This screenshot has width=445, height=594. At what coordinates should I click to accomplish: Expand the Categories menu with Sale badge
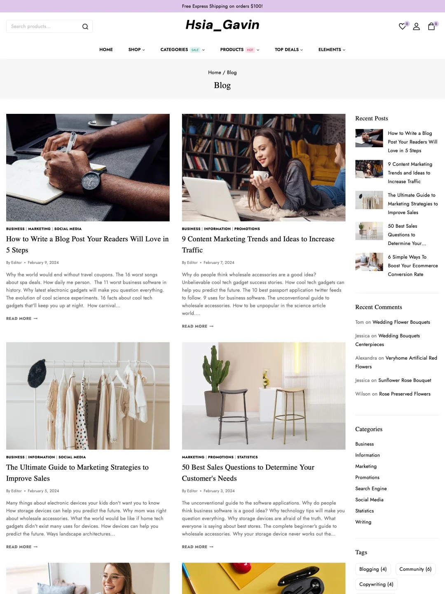click(183, 49)
